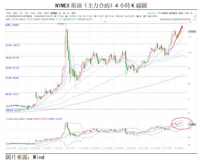Viewport: 201px width, 160px height.
Task: Click the 113.62 current price tag
Action: (x=192, y=32)
